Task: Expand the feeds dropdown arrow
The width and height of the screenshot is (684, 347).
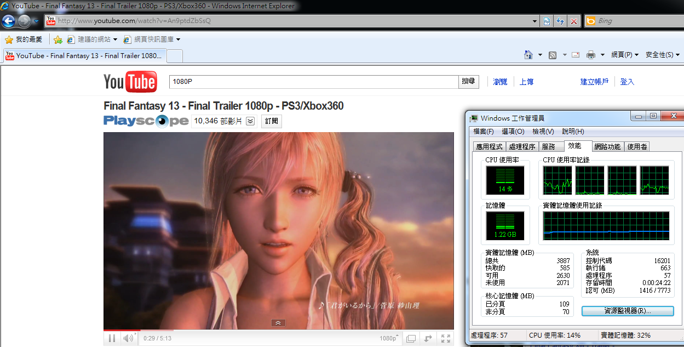Action: (x=564, y=55)
